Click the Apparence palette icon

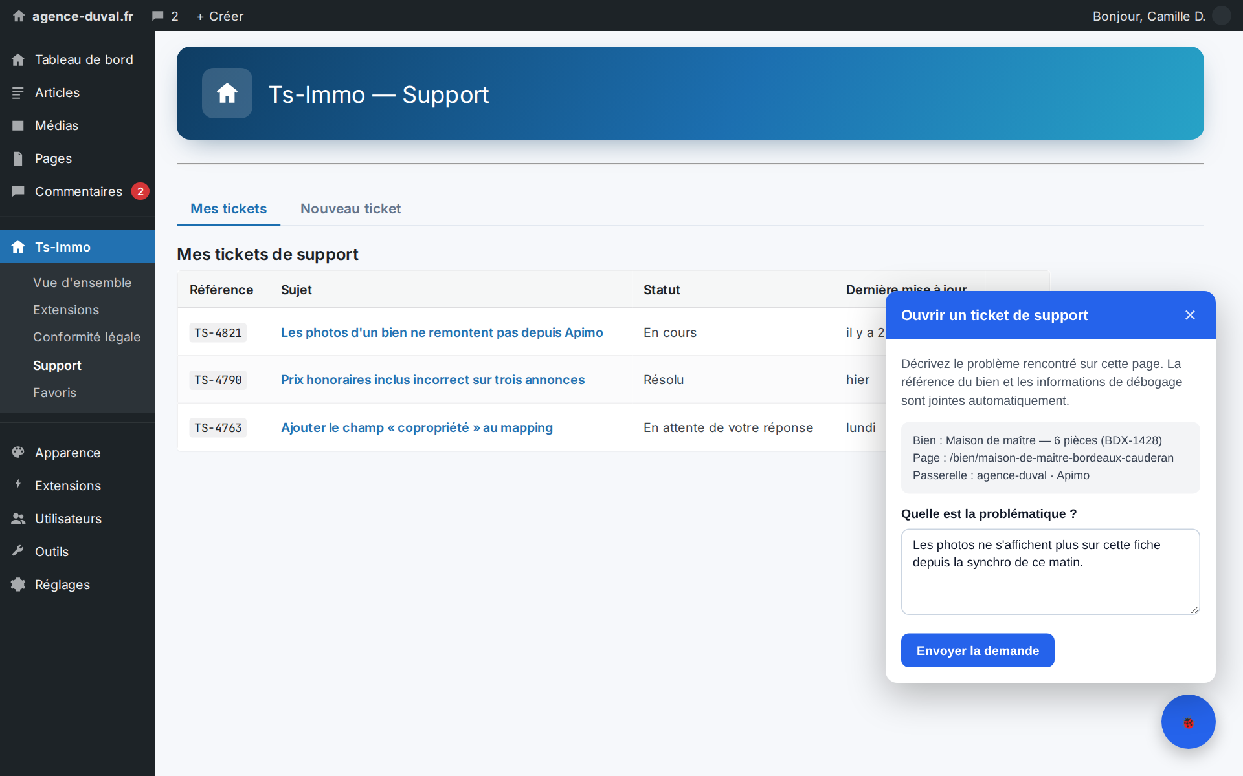point(18,452)
